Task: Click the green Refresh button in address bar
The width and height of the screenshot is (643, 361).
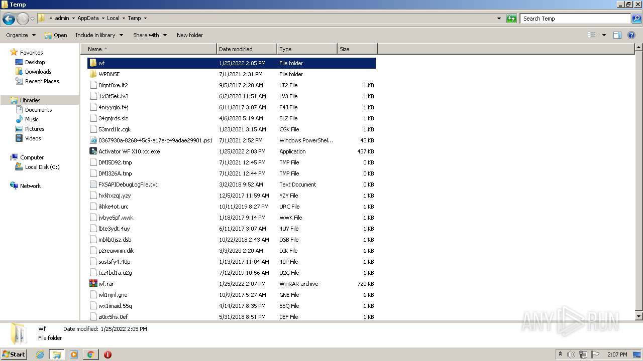Action: [x=511, y=19]
